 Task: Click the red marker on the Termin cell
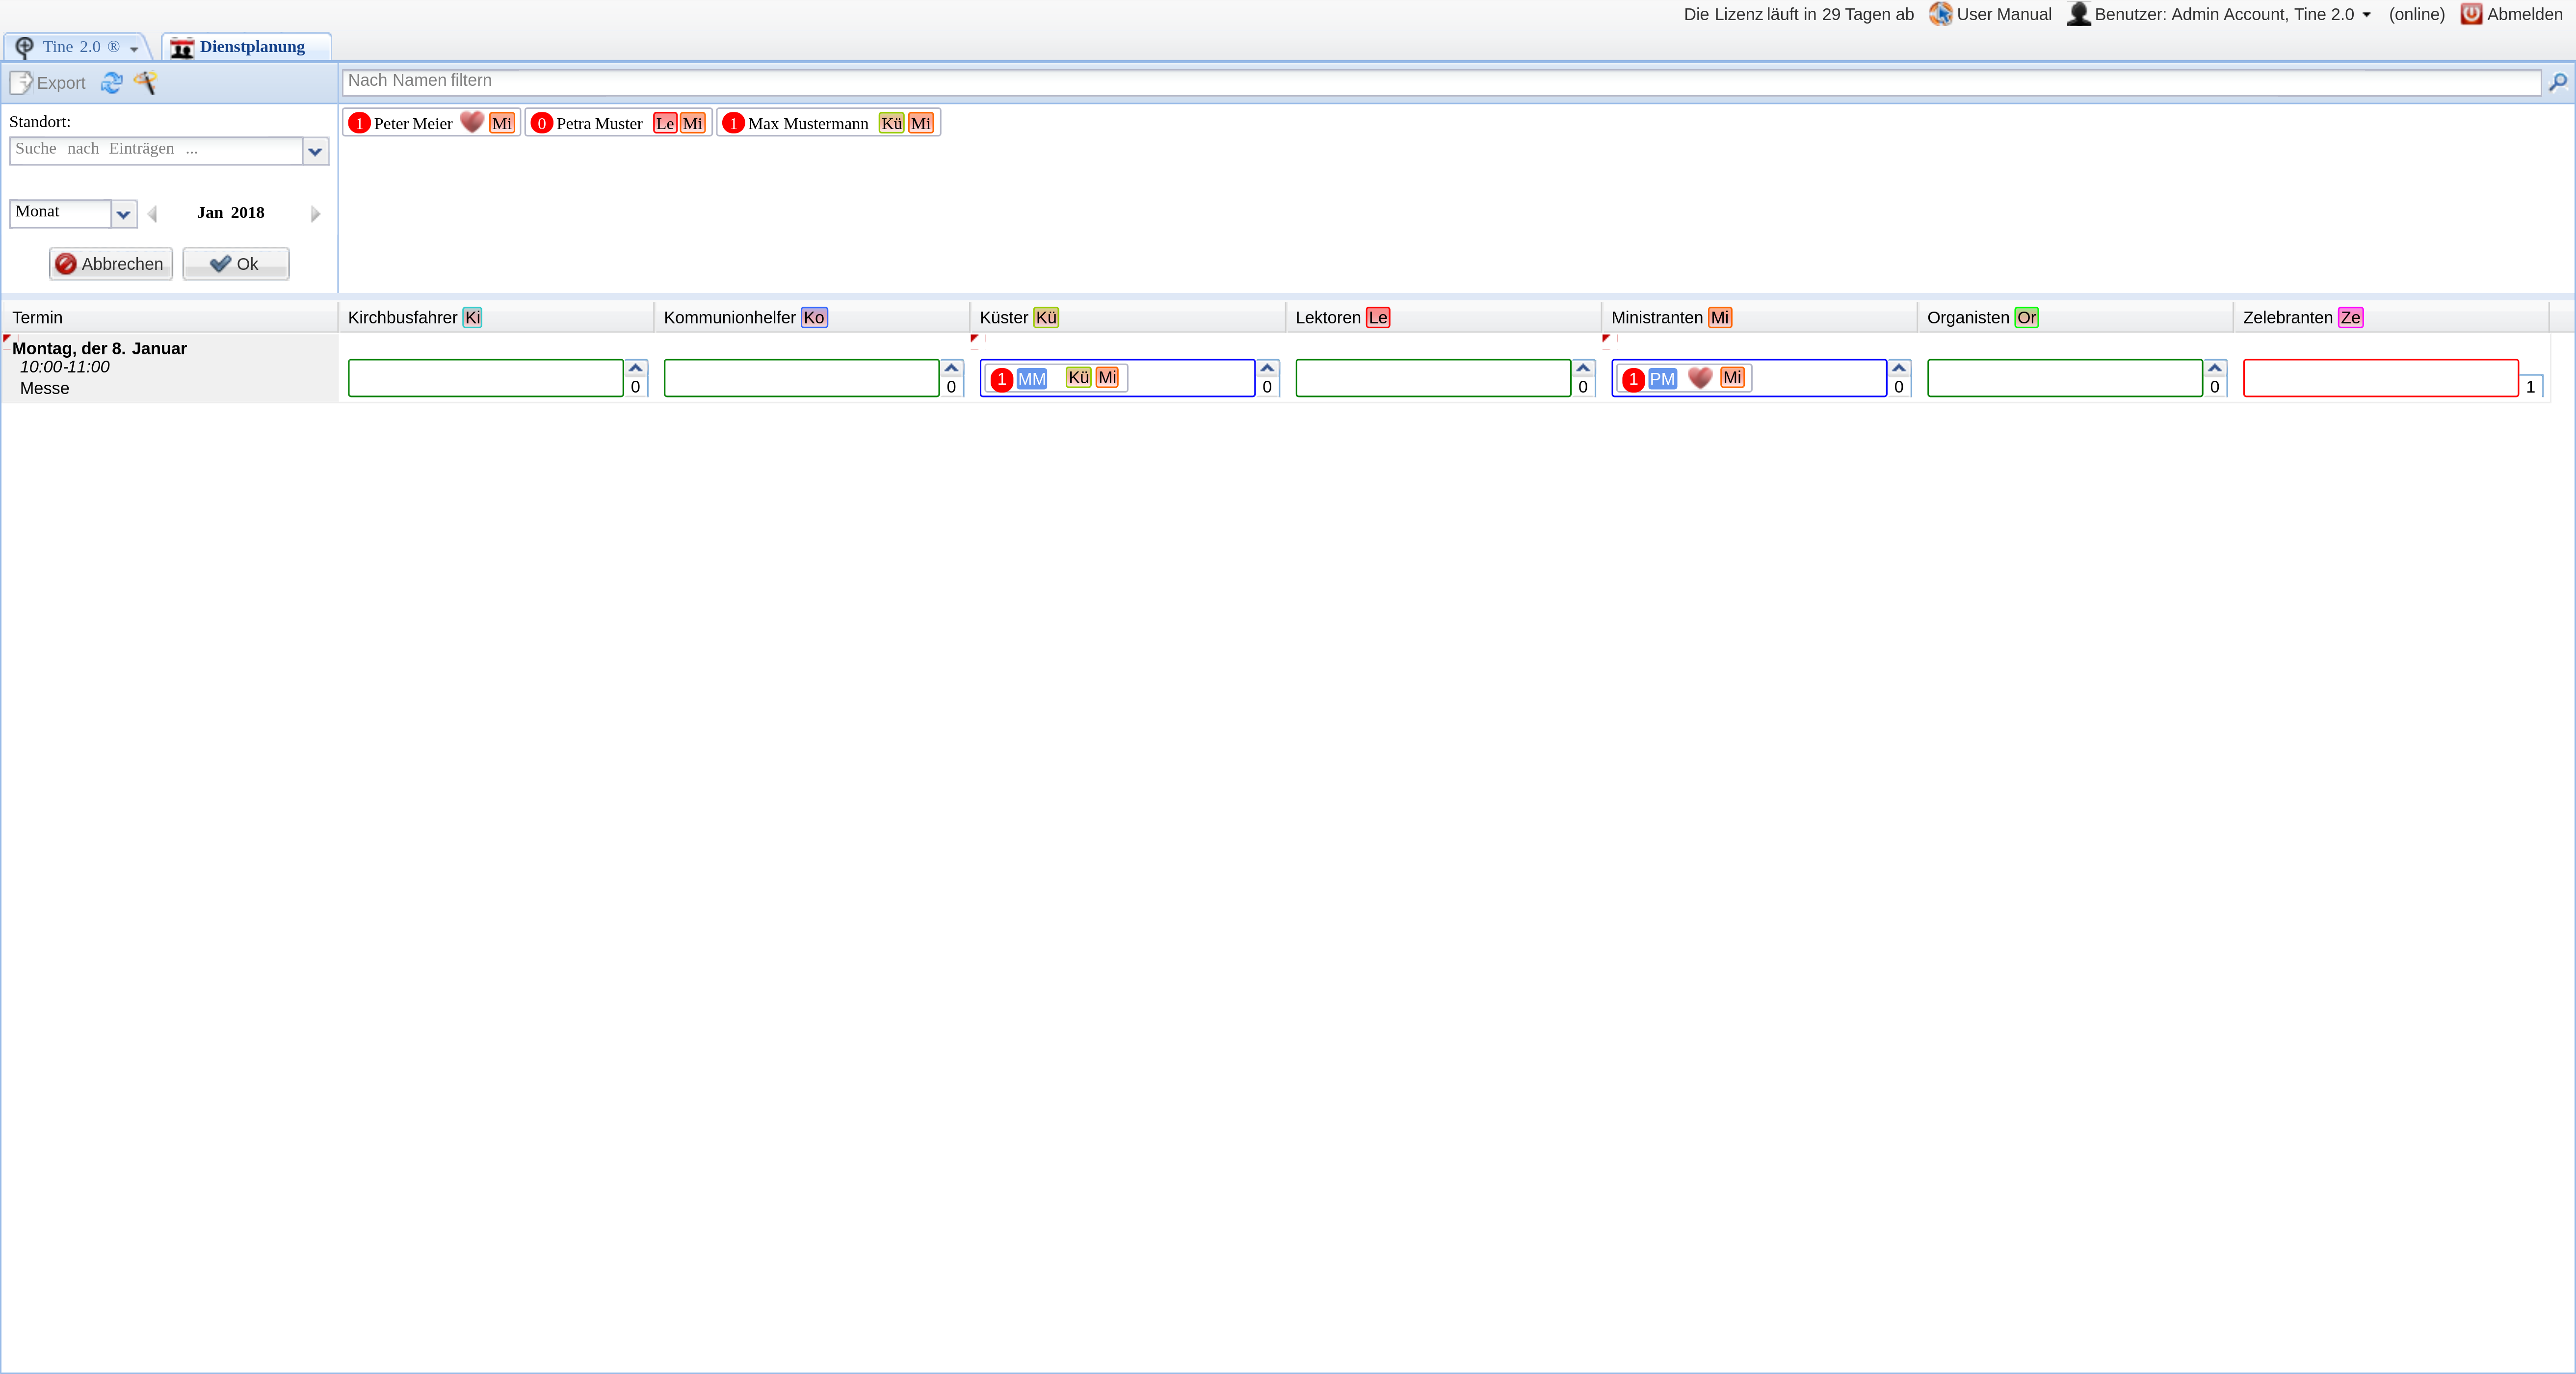7,339
